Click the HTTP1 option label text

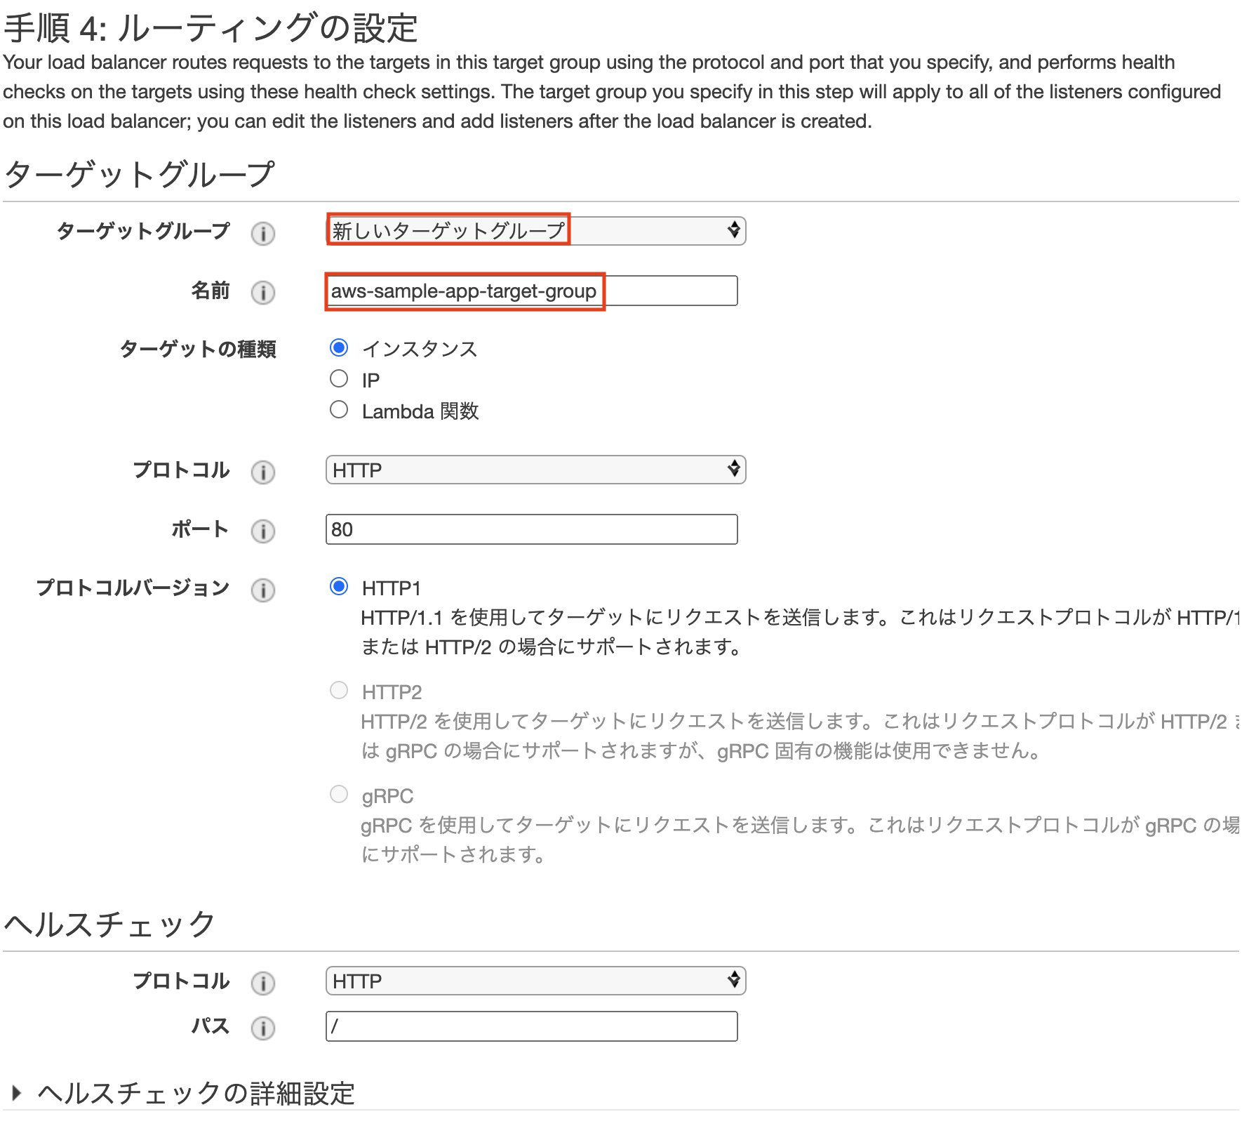(391, 588)
